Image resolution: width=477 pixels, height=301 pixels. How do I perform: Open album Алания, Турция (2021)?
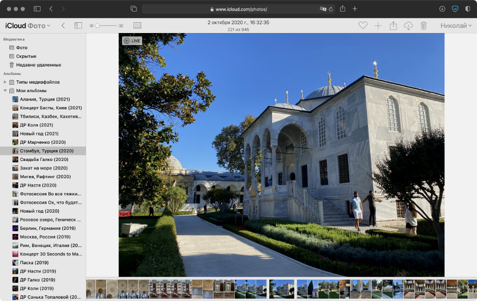(x=43, y=99)
